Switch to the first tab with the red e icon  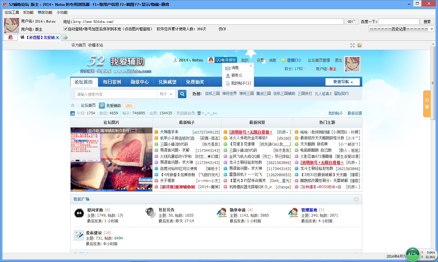point(10,37)
